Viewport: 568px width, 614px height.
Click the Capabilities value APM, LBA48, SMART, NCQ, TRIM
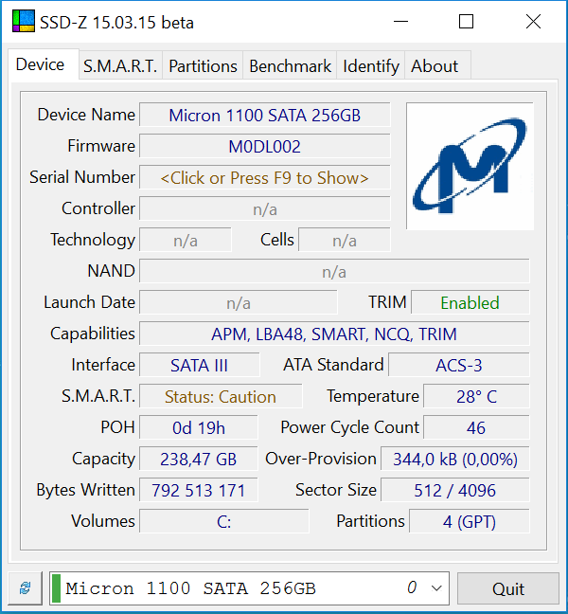point(334,334)
